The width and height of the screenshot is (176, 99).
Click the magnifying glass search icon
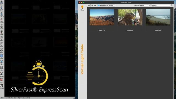[x=172, y=5]
